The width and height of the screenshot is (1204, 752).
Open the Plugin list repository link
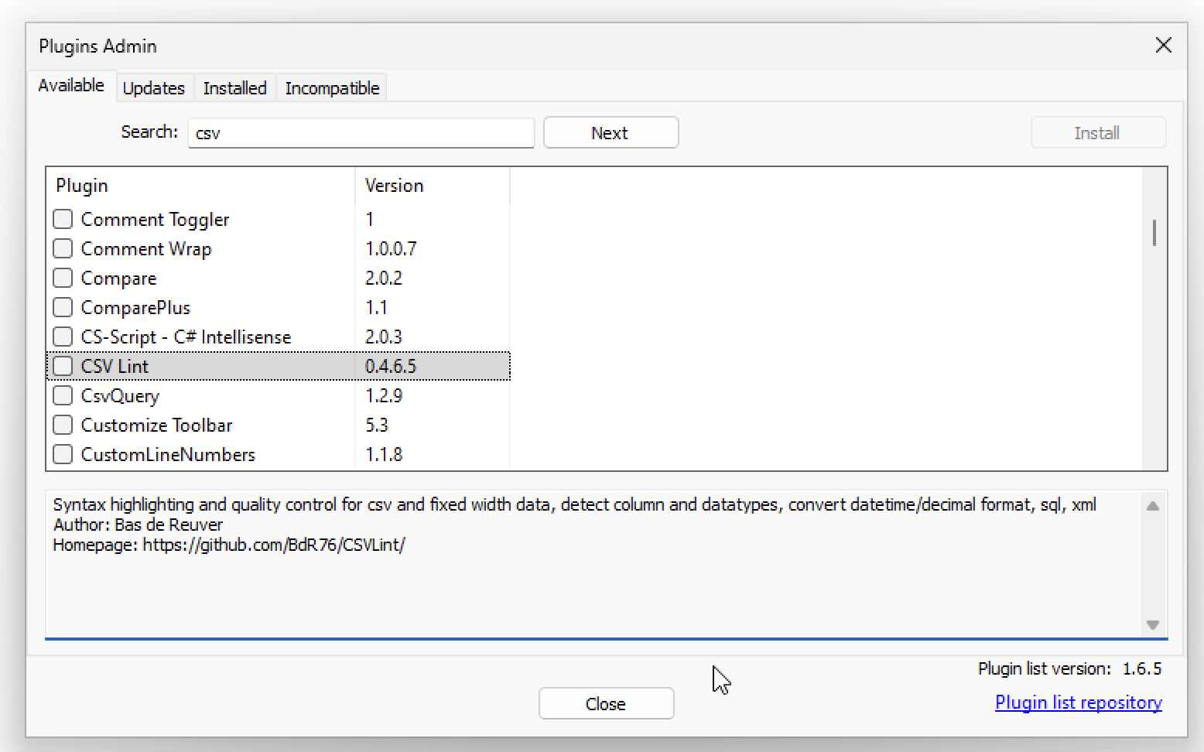(1078, 702)
